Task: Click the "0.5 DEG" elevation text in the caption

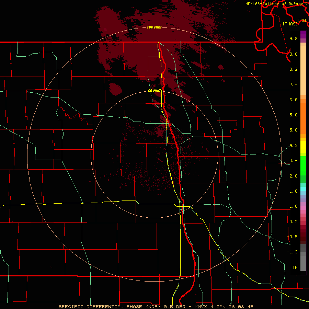Action: [x=175, y=307]
